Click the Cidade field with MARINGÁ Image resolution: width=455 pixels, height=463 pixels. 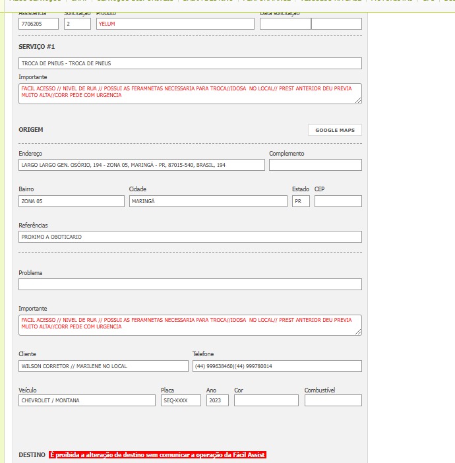pos(208,201)
